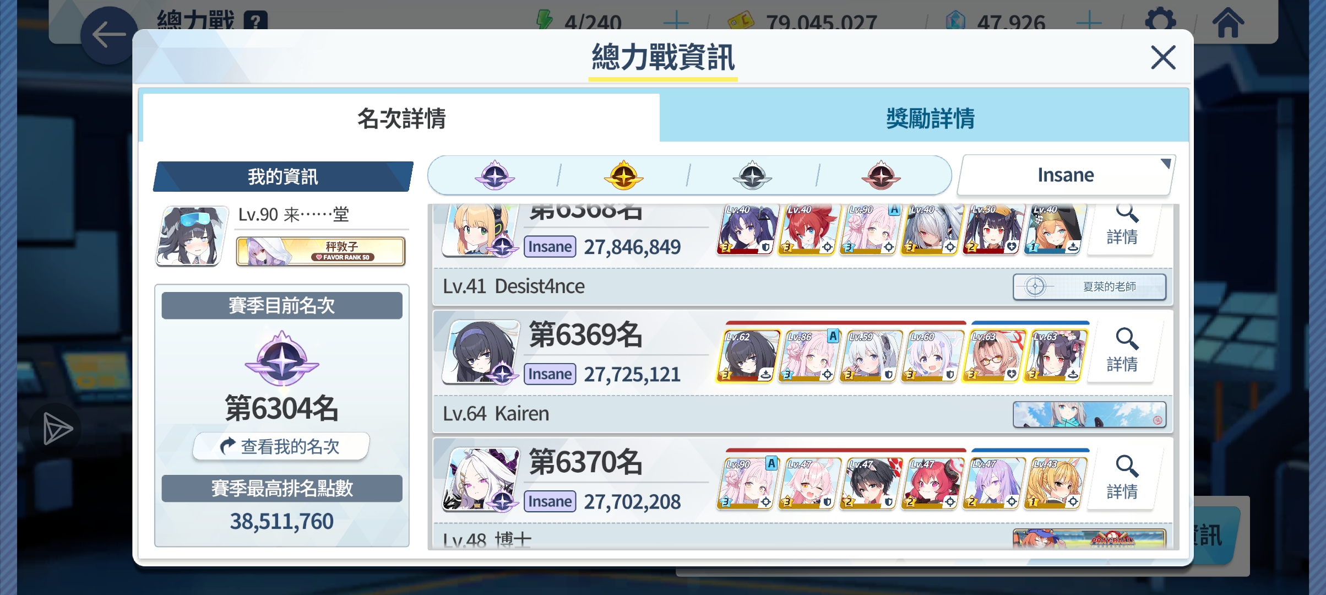The width and height of the screenshot is (1326, 595).
Task: Click the 總力戰 help question mark
Action: 256,22
